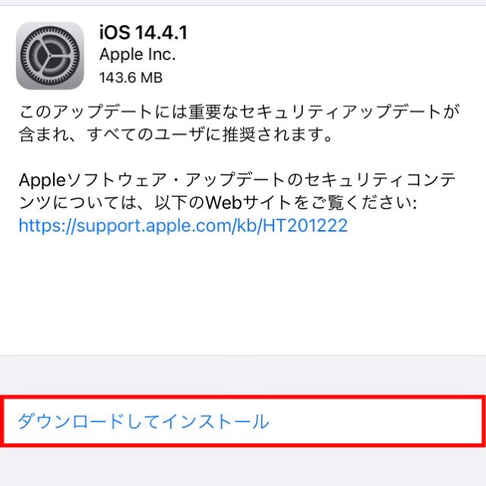Click the HT201222 portion of the link
Image resolution: width=486 pixels, height=486 pixels.
point(305,226)
